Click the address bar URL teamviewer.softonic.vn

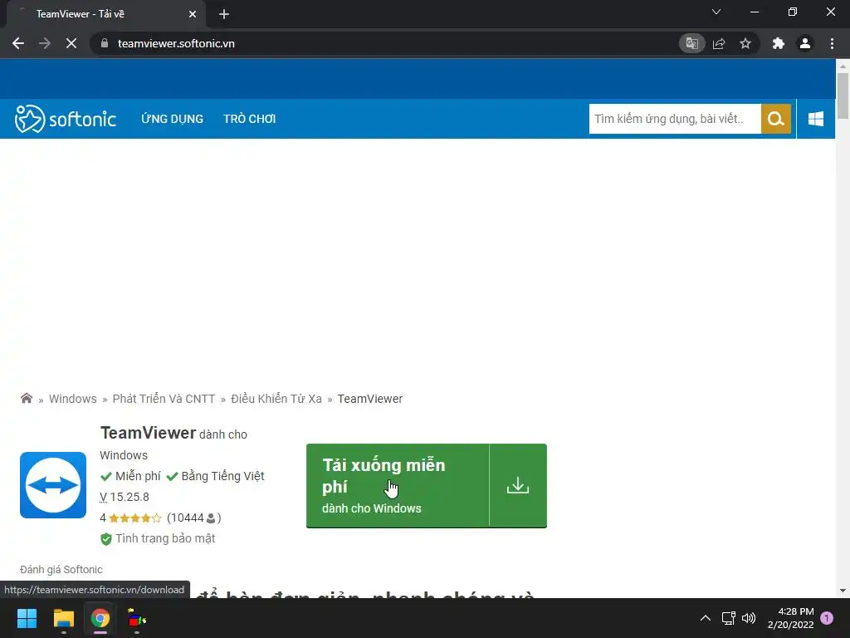click(x=176, y=43)
